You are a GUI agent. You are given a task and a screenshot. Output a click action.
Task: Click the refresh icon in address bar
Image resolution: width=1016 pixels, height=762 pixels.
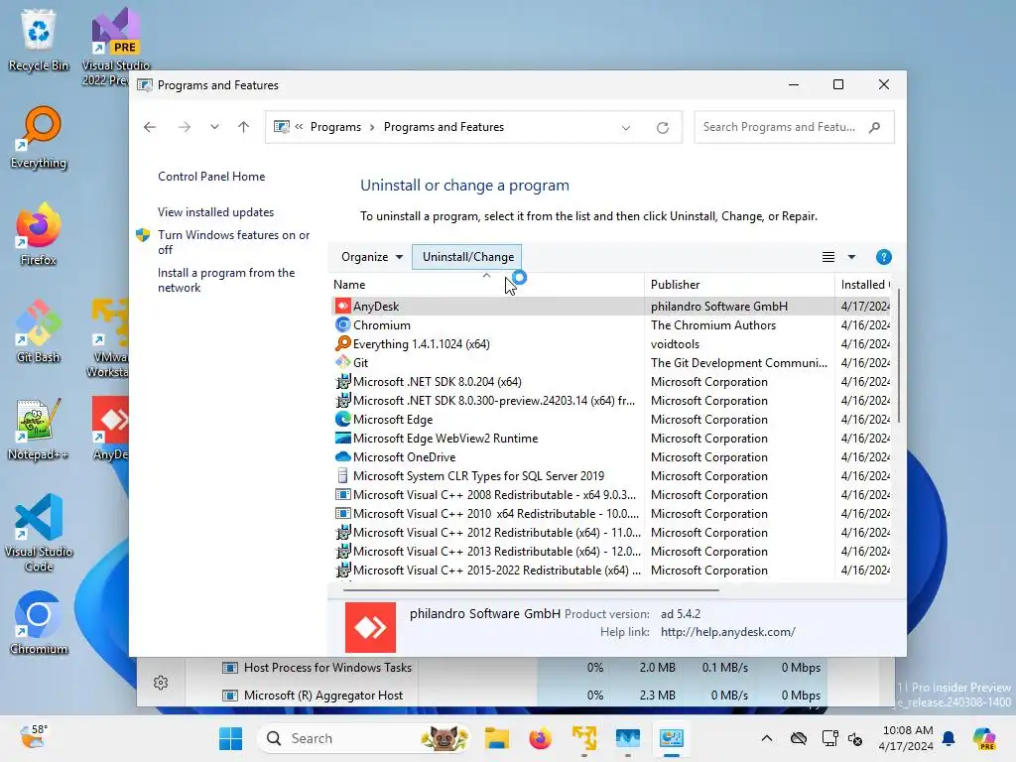click(x=662, y=128)
